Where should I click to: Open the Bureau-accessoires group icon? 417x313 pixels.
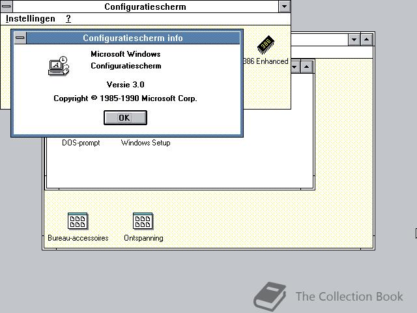[x=78, y=220]
